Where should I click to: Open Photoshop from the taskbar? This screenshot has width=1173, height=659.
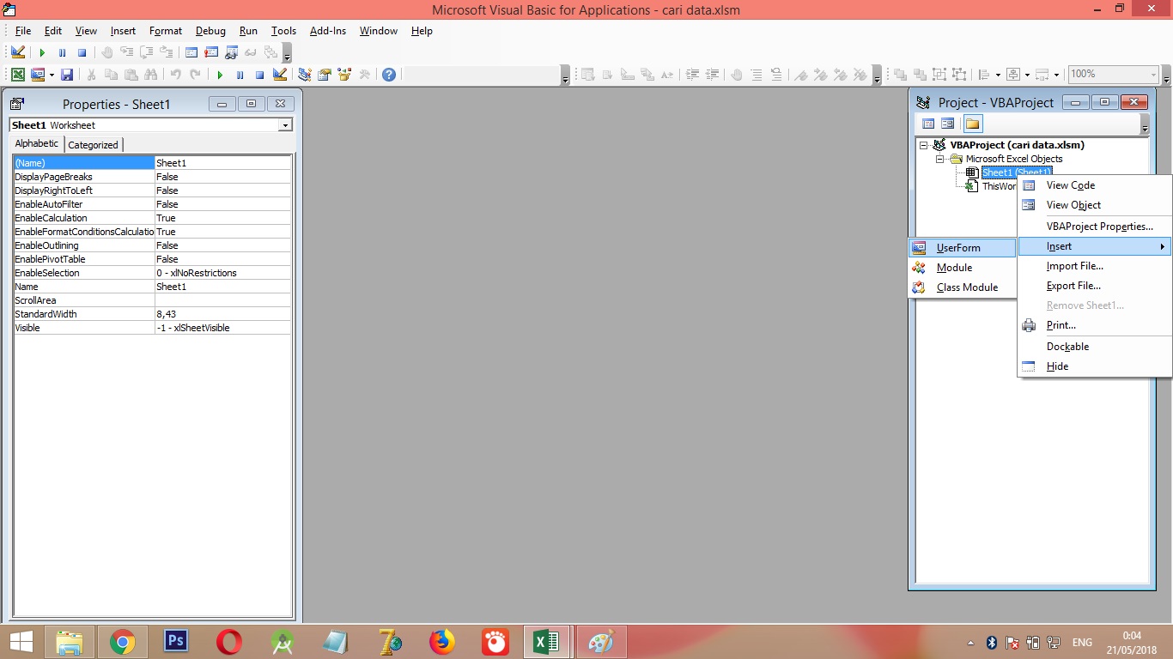pos(176,642)
